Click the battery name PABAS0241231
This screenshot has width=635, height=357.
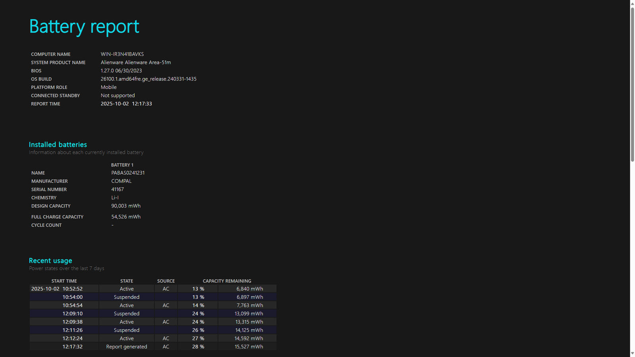pos(128,173)
